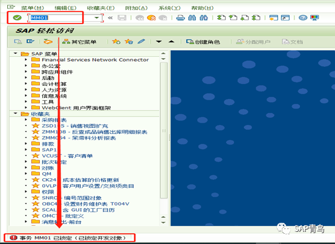Image resolution: width=335 pixels, height=244 pixels.
Task: Click the 事务 MM01 已锁定 status message
Action: click(73, 237)
